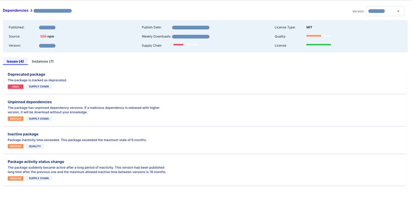Click MEDIUM badge under Unpinned dependencies
The image size is (412, 199).
(x=16, y=118)
